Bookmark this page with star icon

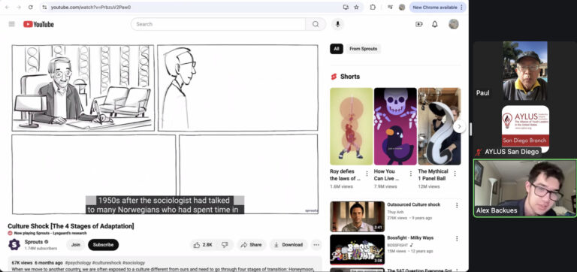click(356, 7)
